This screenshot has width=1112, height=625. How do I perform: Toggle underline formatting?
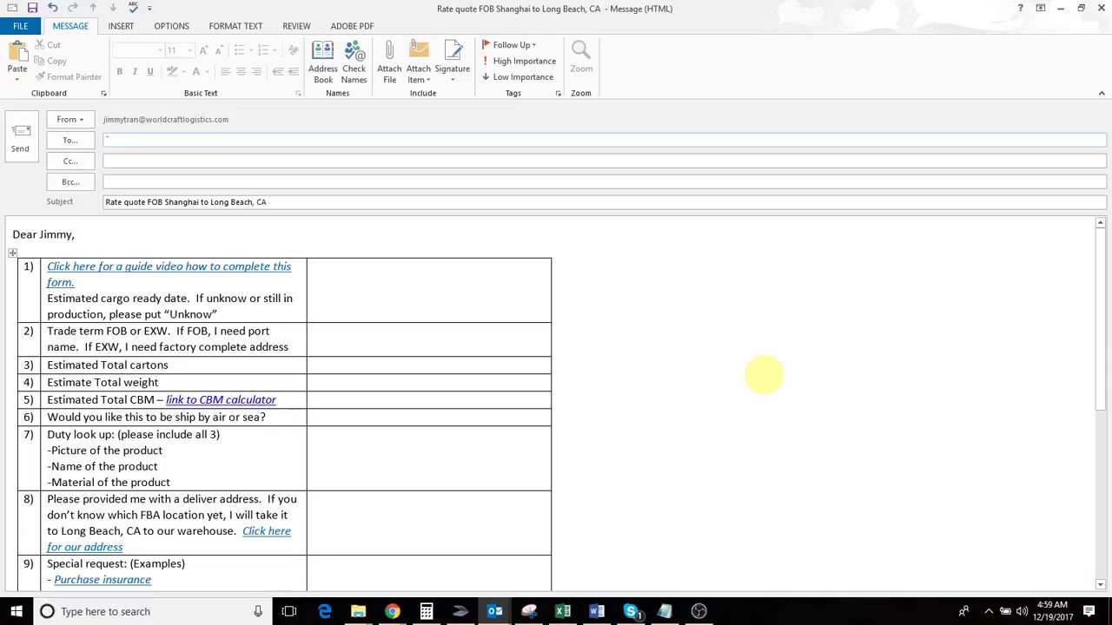tap(150, 71)
